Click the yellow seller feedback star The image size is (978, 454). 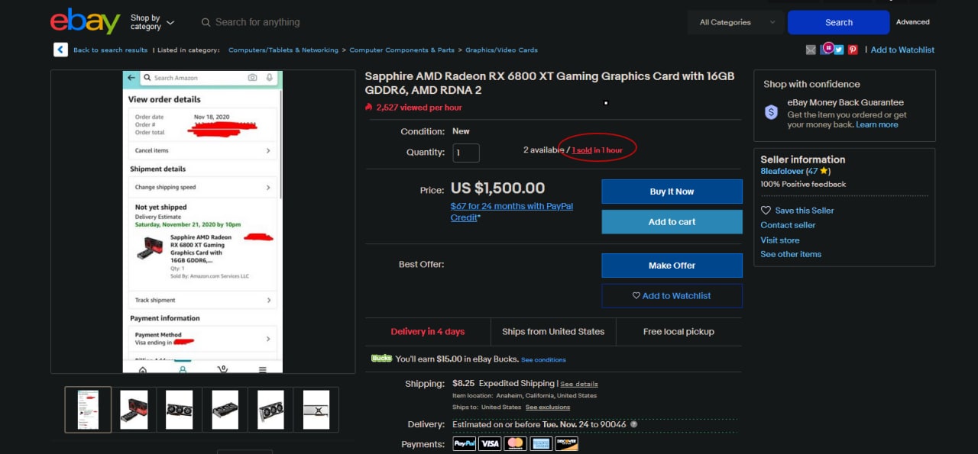click(x=824, y=172)
